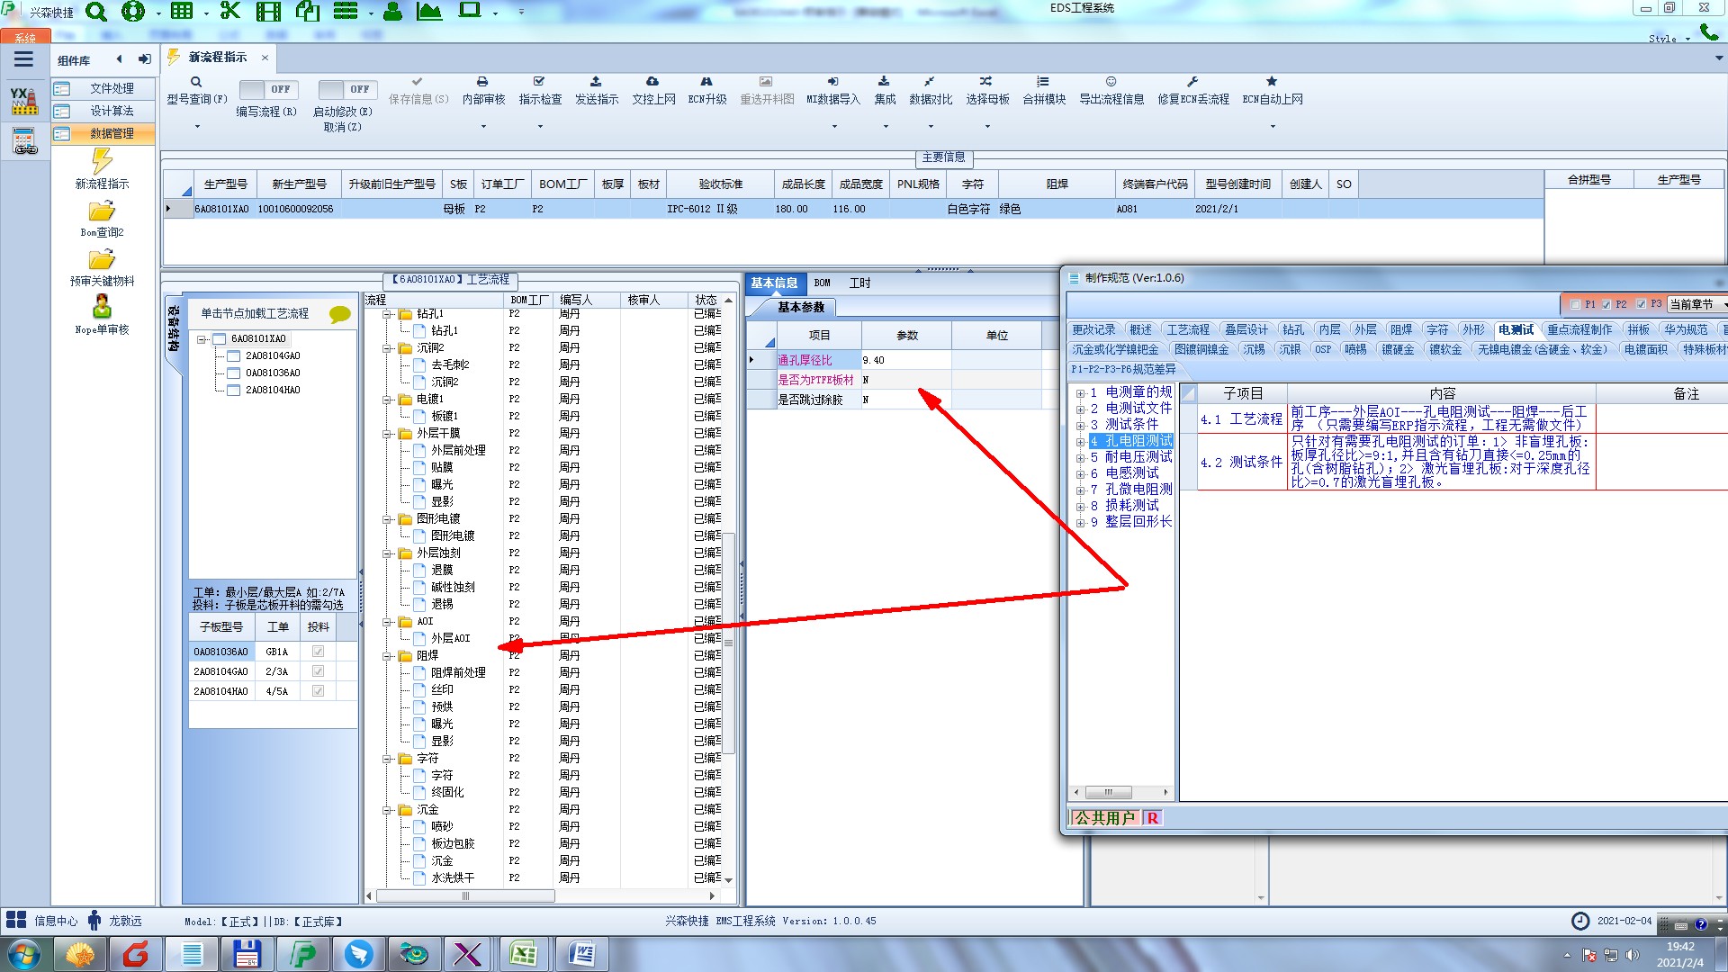
Task: Collapse the 钻孔1 folder in process tree
Action: coord(387,314)
